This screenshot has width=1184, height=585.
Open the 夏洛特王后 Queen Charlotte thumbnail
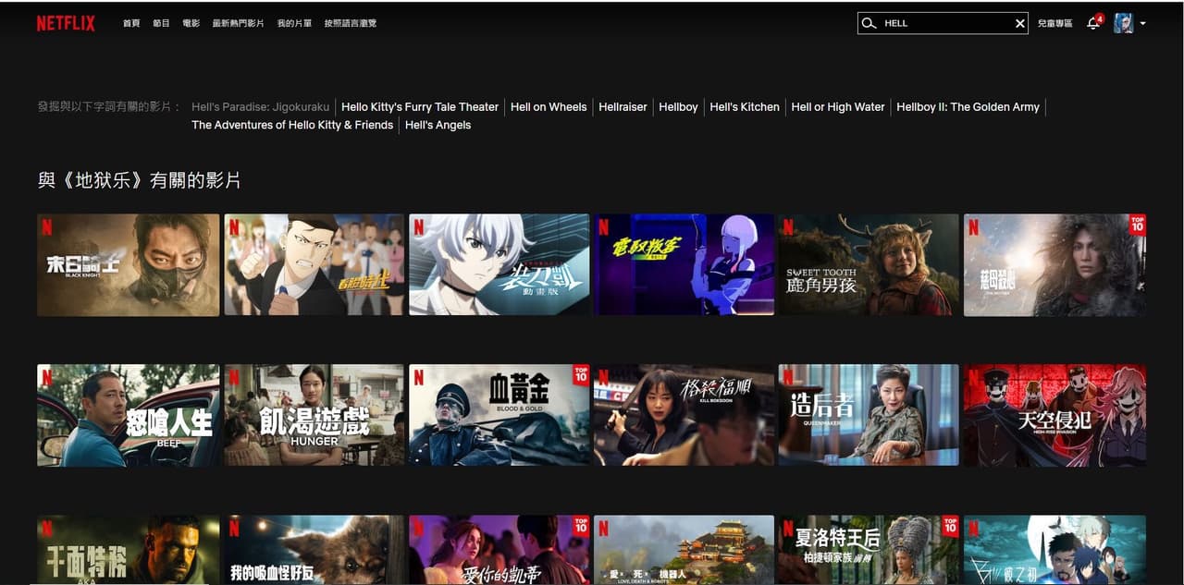click(869, 550)
